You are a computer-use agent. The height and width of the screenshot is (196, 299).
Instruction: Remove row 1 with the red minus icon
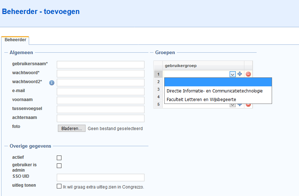tap(248, 74)
